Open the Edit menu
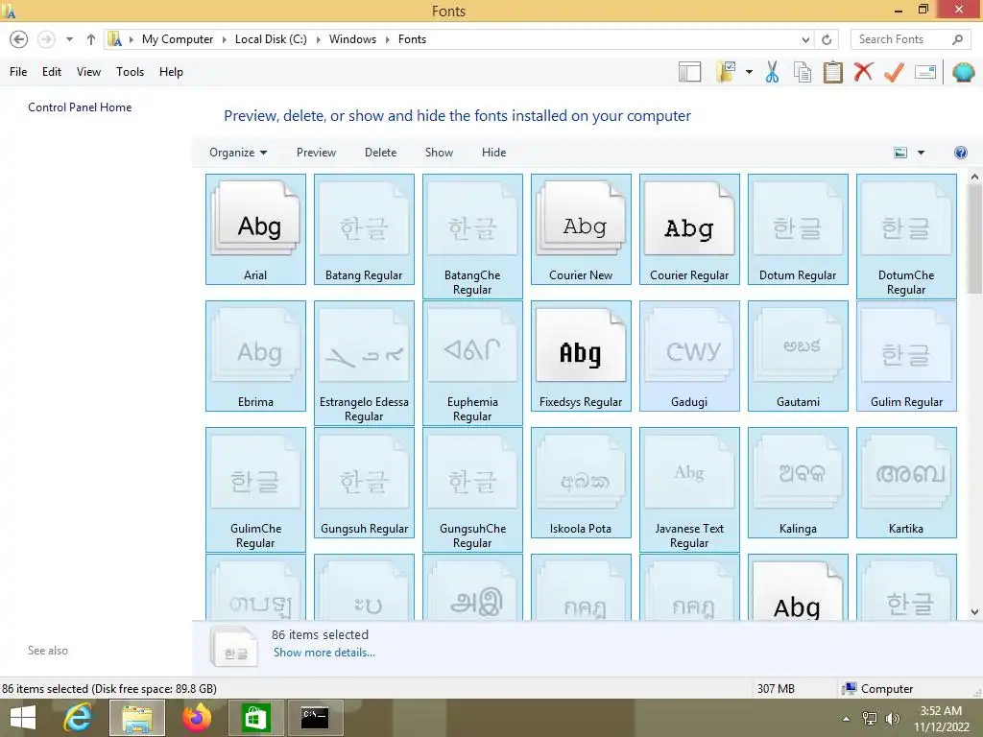 click(52, 72)
